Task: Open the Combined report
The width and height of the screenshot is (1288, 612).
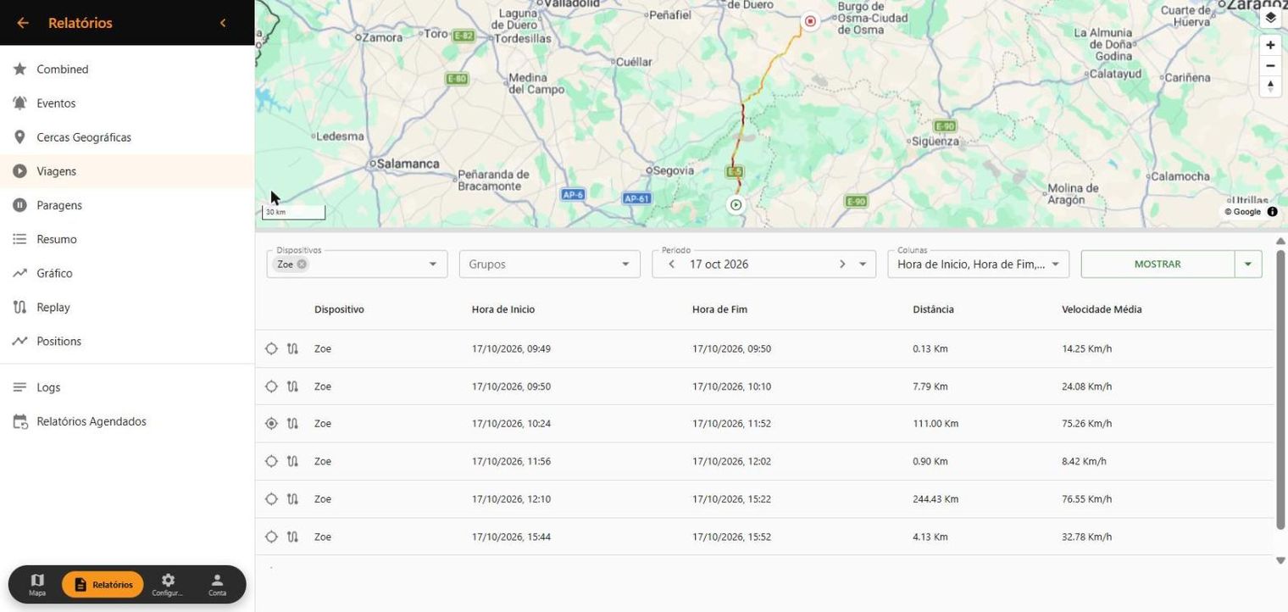Action: pos(127,70)
